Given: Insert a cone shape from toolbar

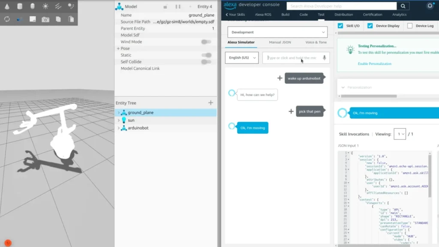Looking at the screenshot, I should (7, 6).
